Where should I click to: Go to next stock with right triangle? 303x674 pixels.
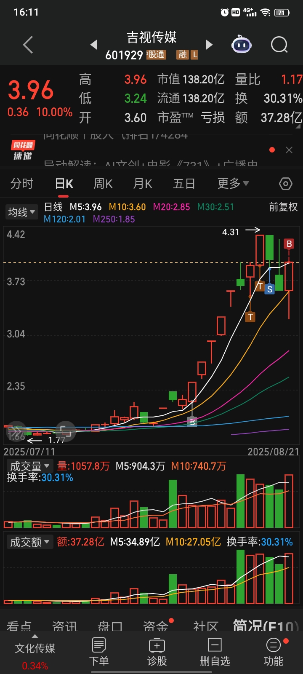pyautogui.click(x=209, y=44)
